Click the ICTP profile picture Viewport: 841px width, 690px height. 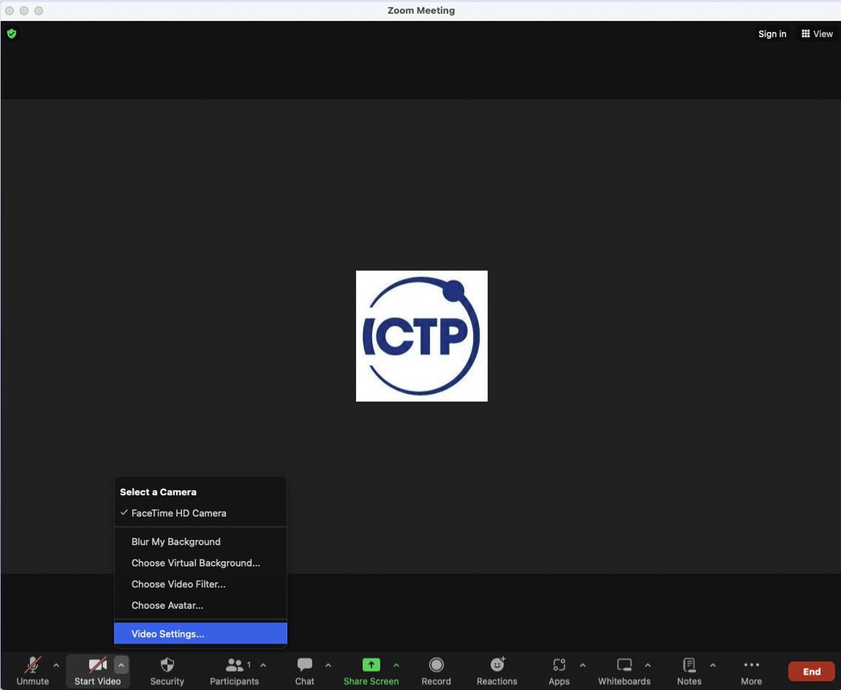point(421,336)
